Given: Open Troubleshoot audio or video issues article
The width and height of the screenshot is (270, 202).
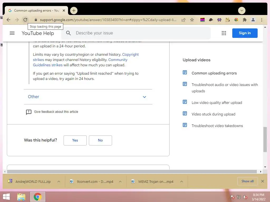Looking at the screenshot, I should (225, 88).
